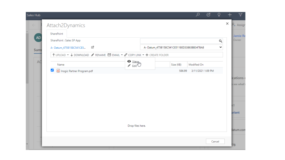Click the Download toolbar button
285x160 pixels.
(x=79, y=55)
